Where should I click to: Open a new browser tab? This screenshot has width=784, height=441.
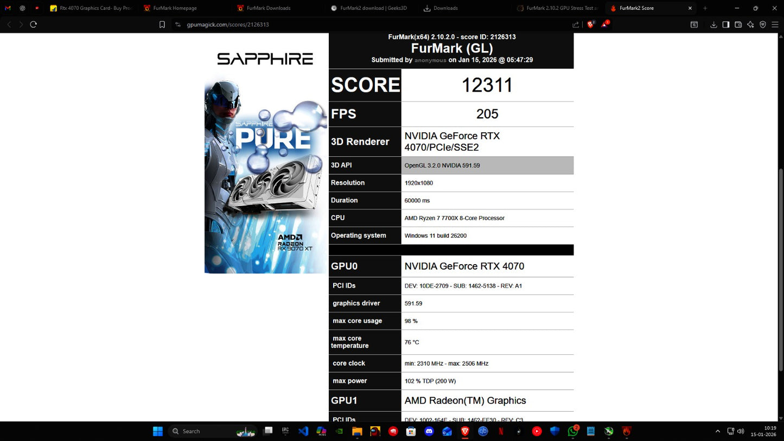point(705,8)
